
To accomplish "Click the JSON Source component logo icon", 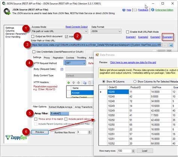I will coord(7,12).
